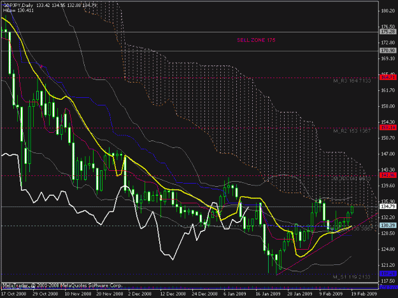398x298 pixels.
Task: Select the SELL ZONE 175 text annotation
Action: point(256,40)
